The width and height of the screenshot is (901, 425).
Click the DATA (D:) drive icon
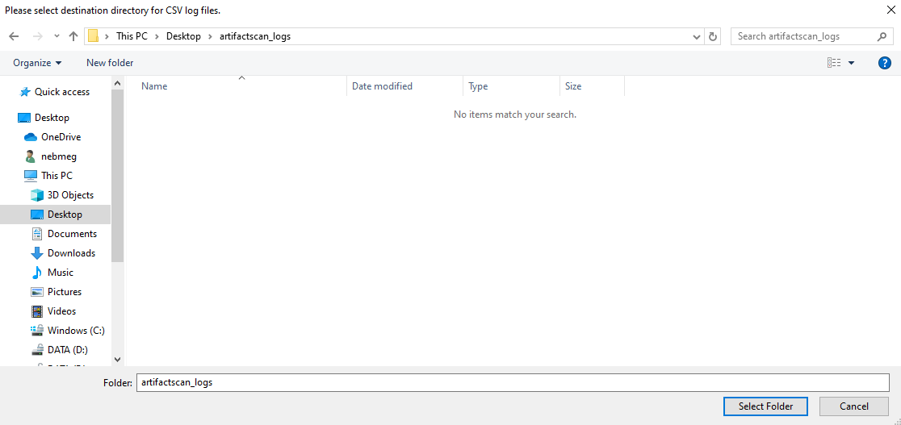[x=37, y=350]
